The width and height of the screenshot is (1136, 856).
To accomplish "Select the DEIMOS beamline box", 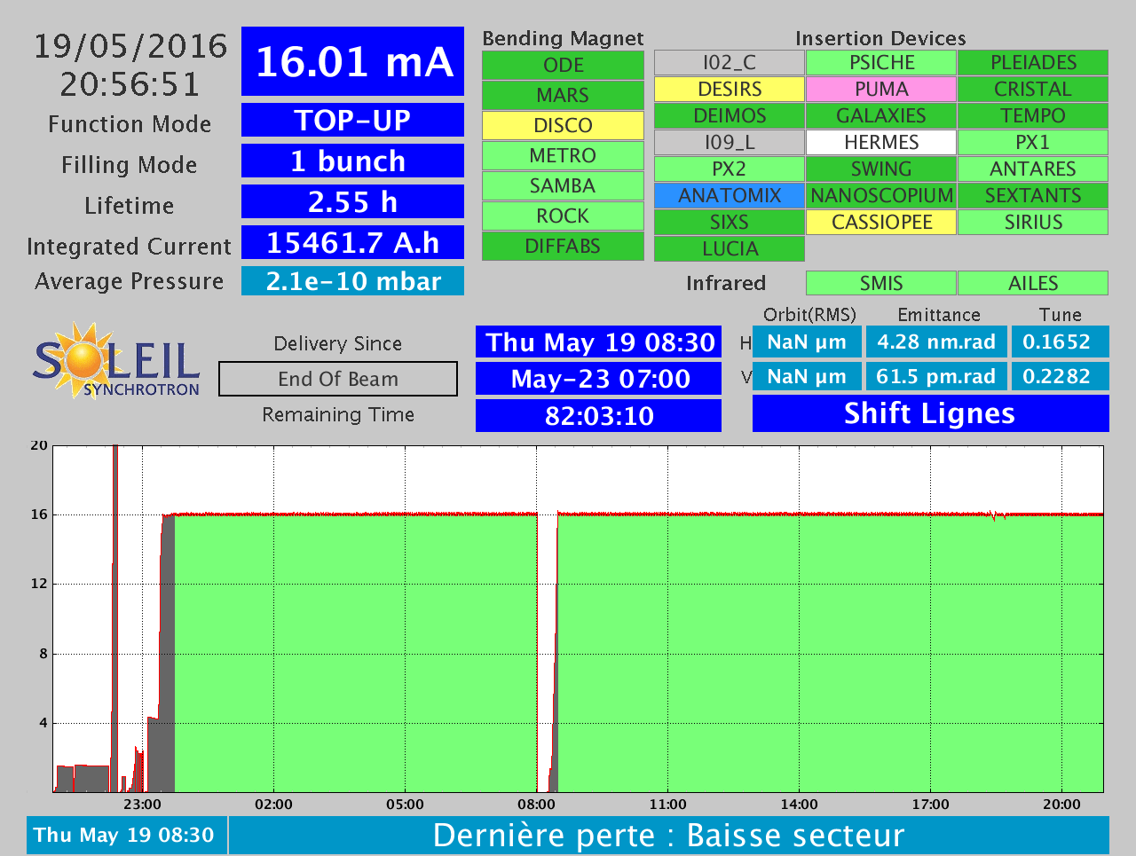I will tap(730, 115).
